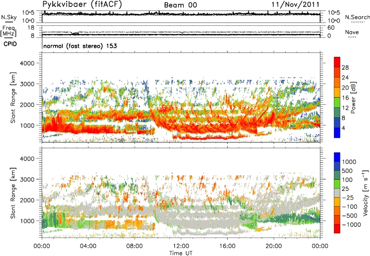Pick the red bottom segment of the velocity colorbar

(337, 229)
